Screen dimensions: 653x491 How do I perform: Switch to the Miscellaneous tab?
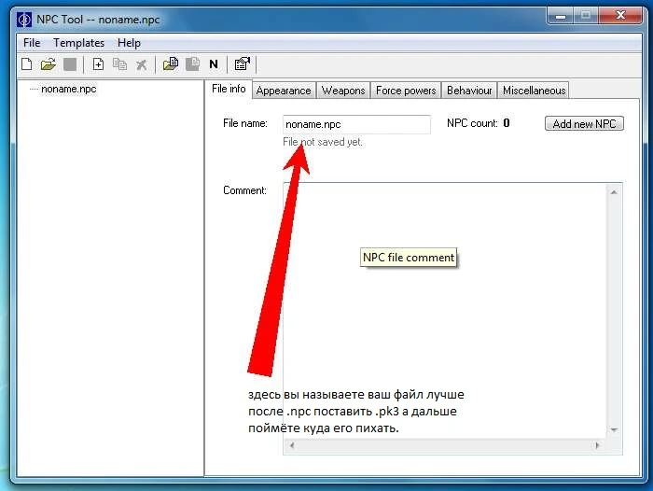pyautogui.click(x=534, y=91)
